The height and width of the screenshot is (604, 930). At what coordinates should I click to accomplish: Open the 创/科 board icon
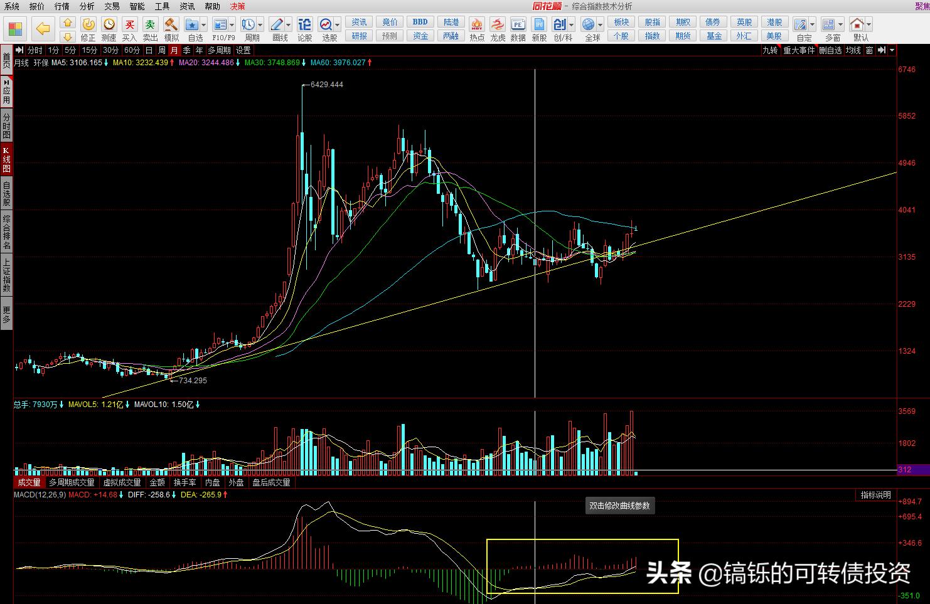560,24
